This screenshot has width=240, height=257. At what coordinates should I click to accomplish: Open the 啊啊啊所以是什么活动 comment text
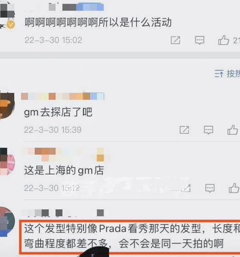[98, 23]
